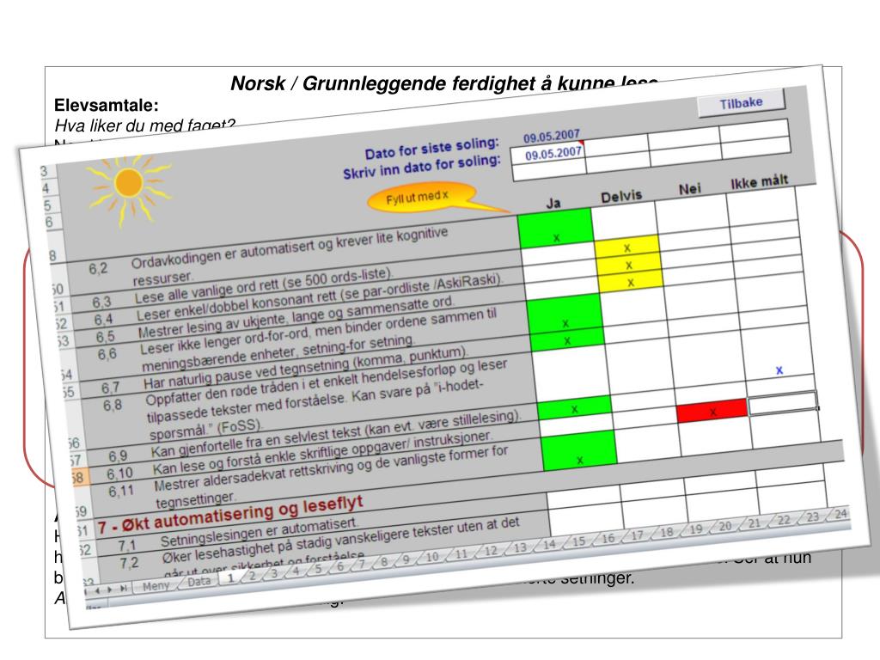Viewport: 880px width, 660px height.
Task: Select the outlined empty cell beside red cell
Action: [782, 403]
